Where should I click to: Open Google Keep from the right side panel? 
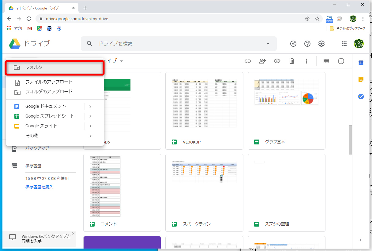361,79
